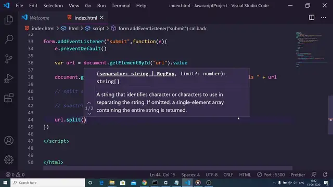Open the Selection menu
This screenshot has height=187, width=333.
click(53, 6)
